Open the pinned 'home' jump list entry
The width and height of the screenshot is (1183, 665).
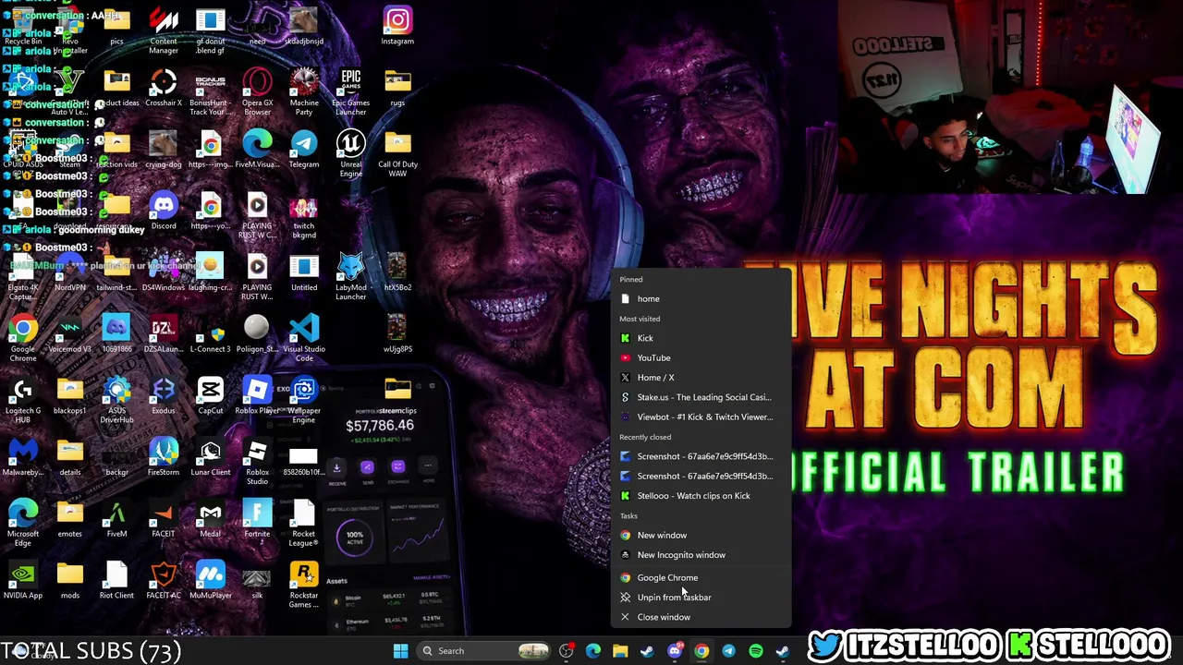pos(702,299)
